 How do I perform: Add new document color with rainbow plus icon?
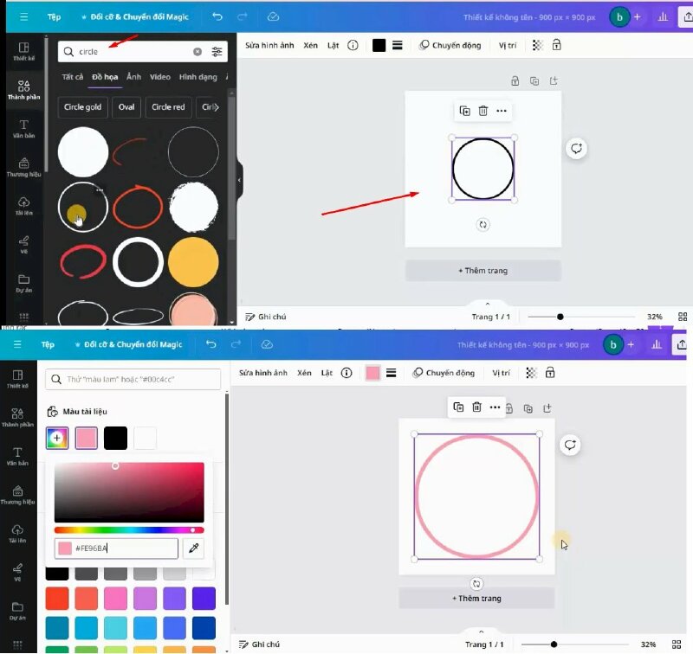(57, 439)
